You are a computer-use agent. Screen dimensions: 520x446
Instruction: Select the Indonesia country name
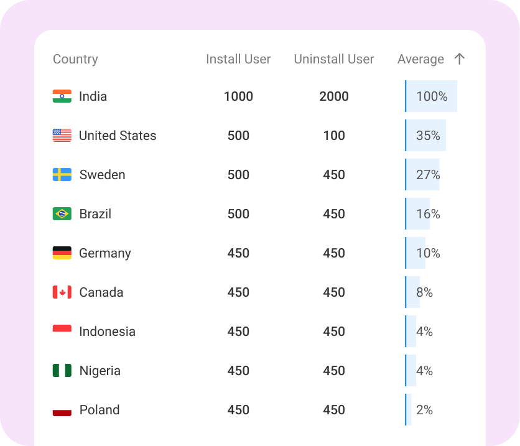(107, 332)
